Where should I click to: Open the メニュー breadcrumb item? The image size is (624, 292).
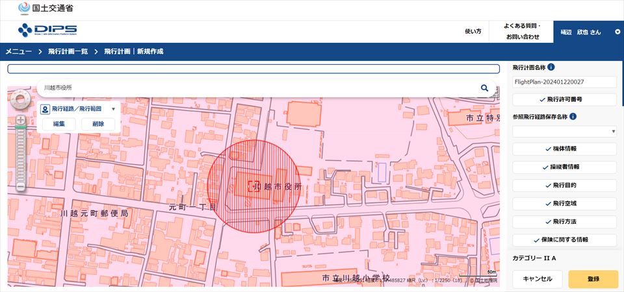point(19,51)
